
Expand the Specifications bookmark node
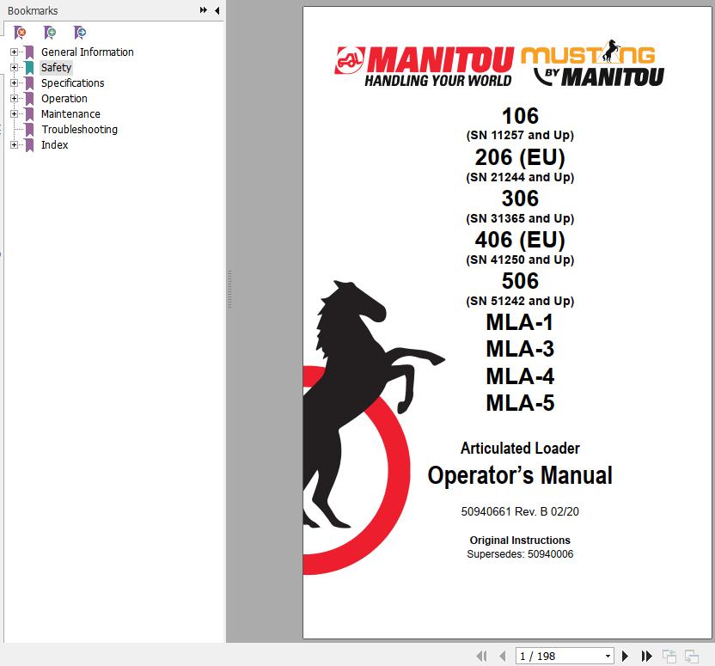[x=14, y=83]
